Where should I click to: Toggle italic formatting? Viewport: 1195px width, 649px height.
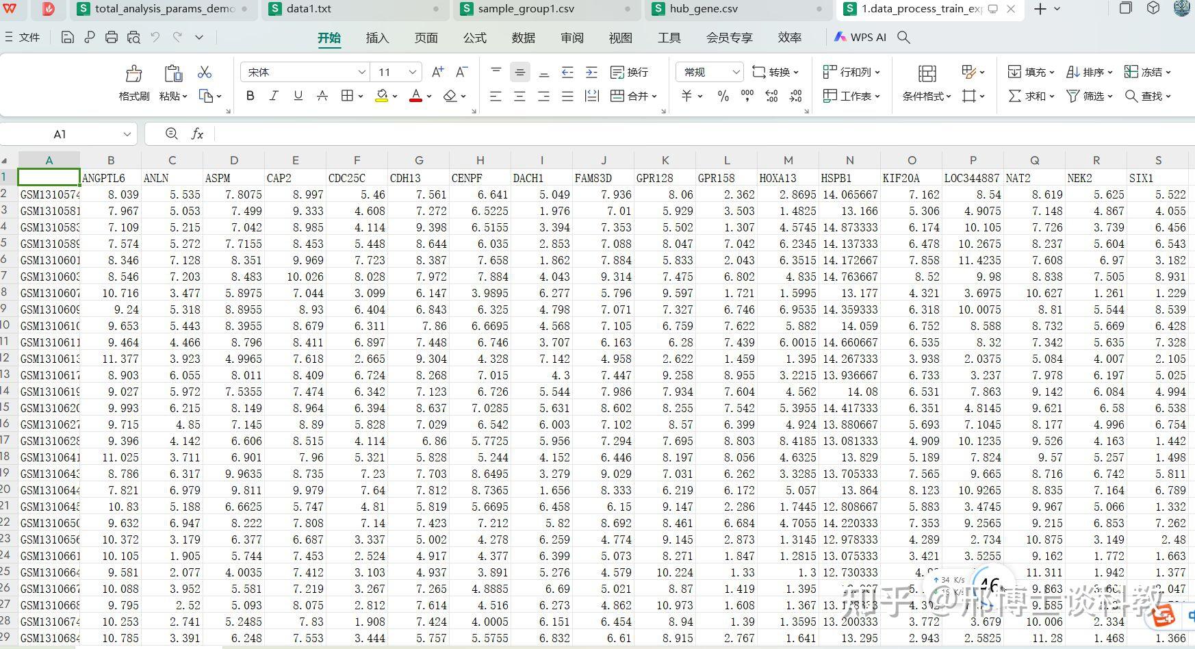coord(274,96)
